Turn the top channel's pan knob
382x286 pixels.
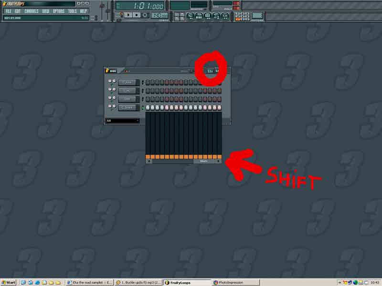tap(110, 81)
